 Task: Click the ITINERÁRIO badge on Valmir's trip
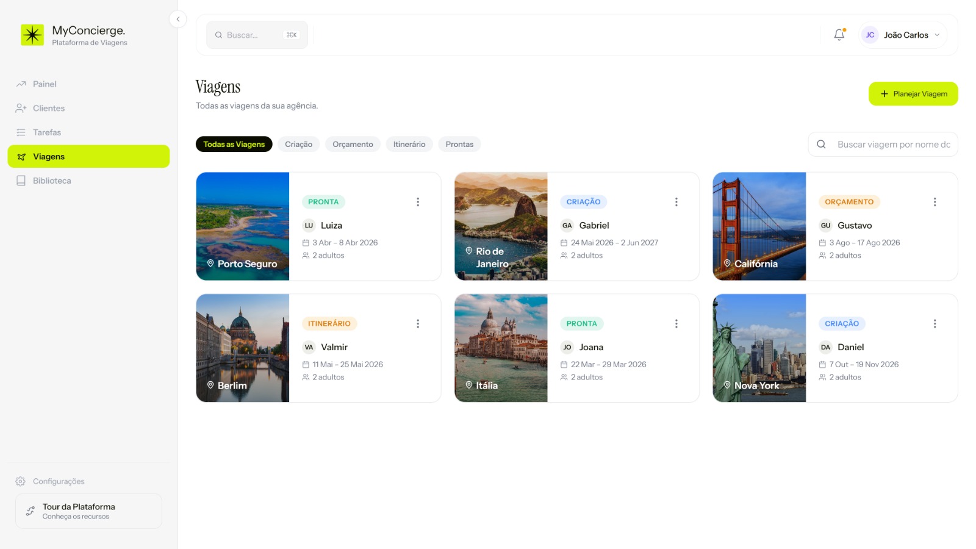pyautogui.click(x=329, y=324)
